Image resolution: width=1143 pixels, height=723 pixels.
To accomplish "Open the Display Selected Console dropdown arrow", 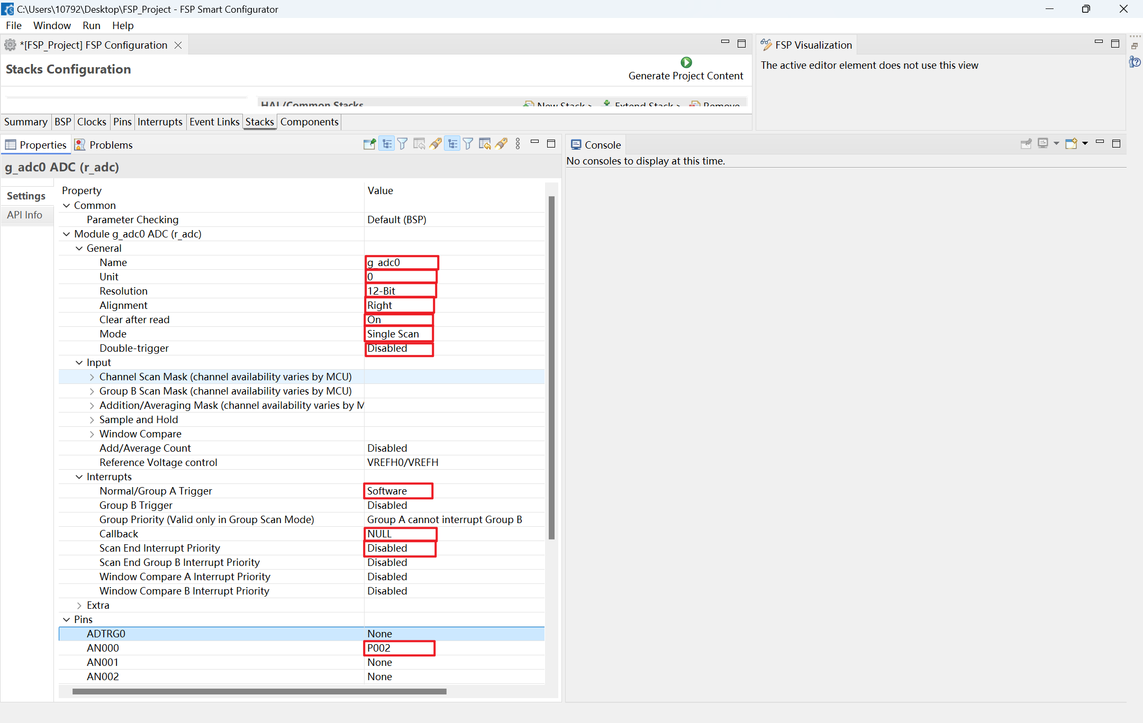I will tap(1056, 144).
